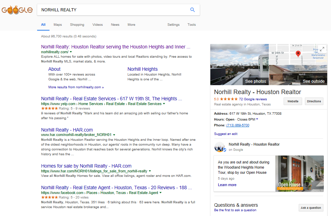
Task: Click the Questions & answers heading
Action: point(236,205)
